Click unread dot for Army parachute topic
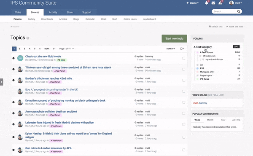 pos(13,113)
